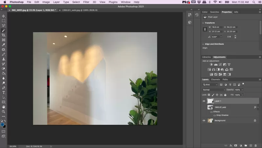
Task: Hide the Background layer eye icon
Action: click(x=204, y=120)
